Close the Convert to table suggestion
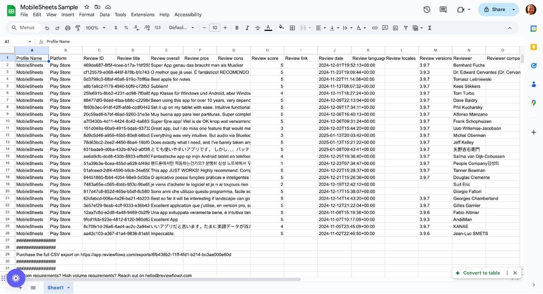The width and height of the screenshot is (543, 294). [515, 273]
